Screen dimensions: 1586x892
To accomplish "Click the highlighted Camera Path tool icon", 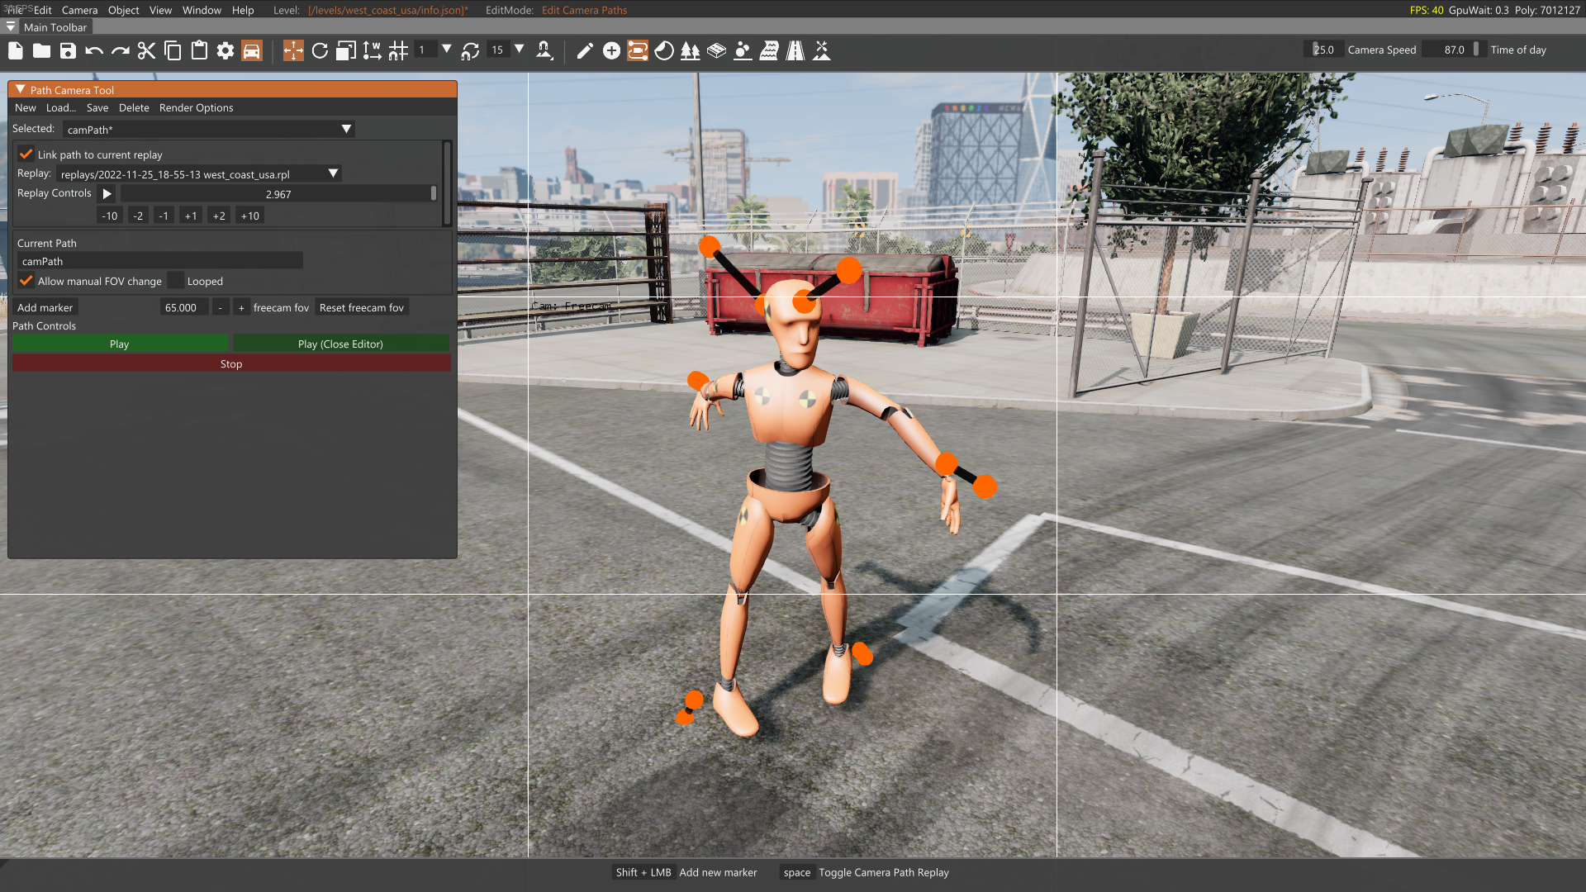I will tap(638, 50).
